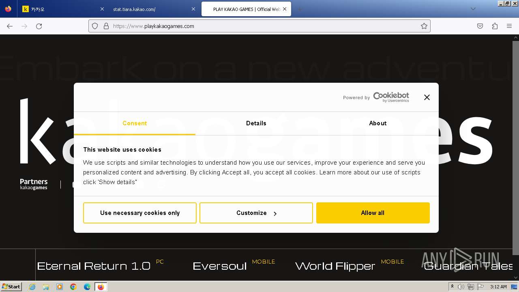This screenshot has height=292, width=519.
Task: Click the Allow all button
Action: click(x=373, y=213)
